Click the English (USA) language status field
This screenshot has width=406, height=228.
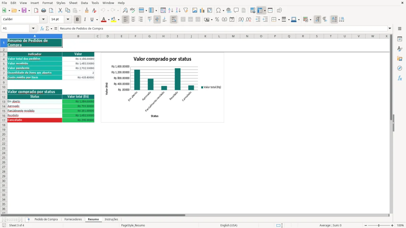229,225
